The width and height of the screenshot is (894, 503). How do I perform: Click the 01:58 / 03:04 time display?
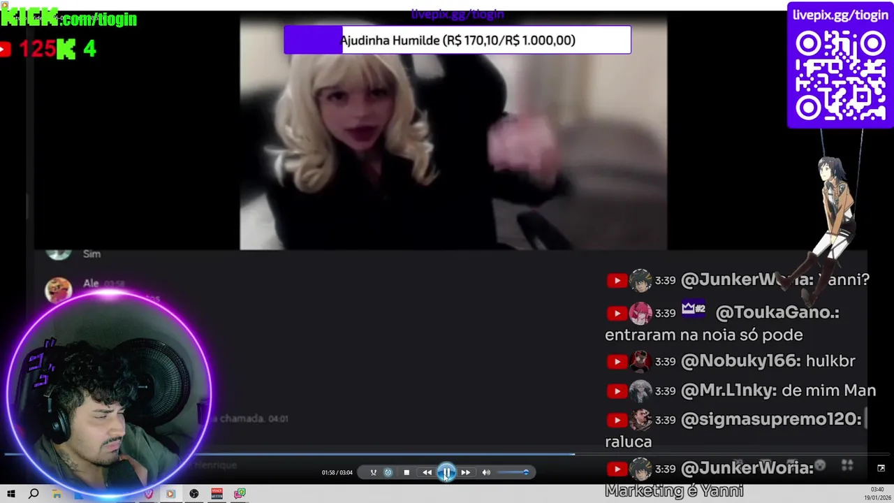click(x=337, y=473)
